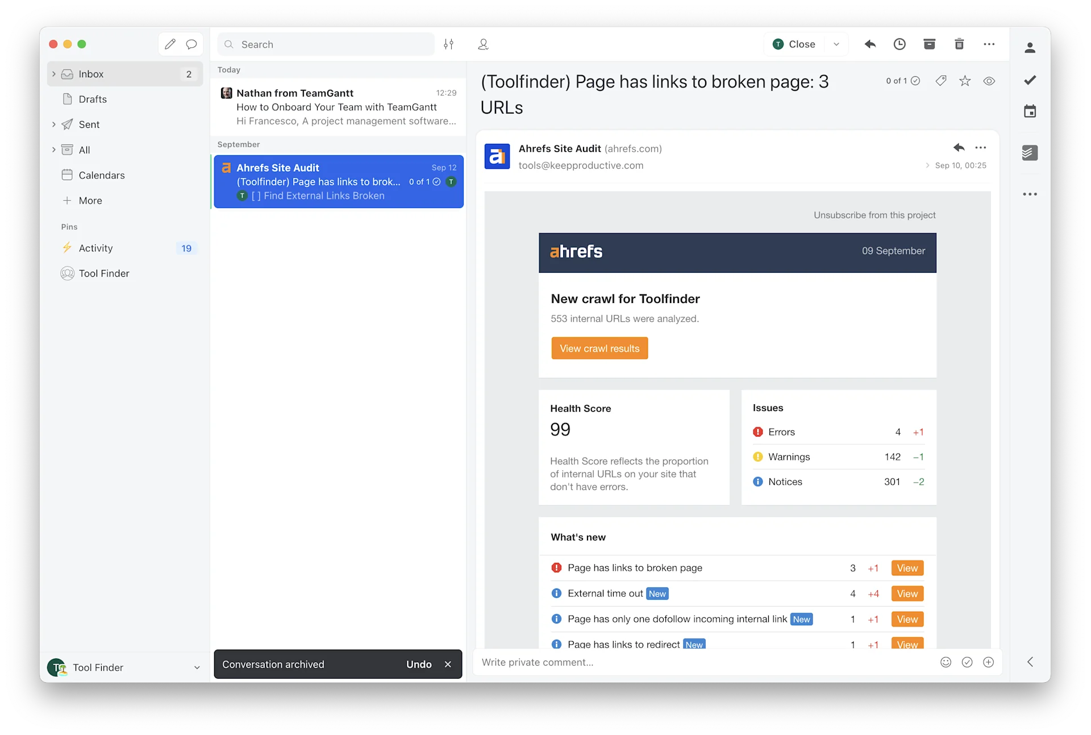Undo the archive action

(x=419, y=665)
